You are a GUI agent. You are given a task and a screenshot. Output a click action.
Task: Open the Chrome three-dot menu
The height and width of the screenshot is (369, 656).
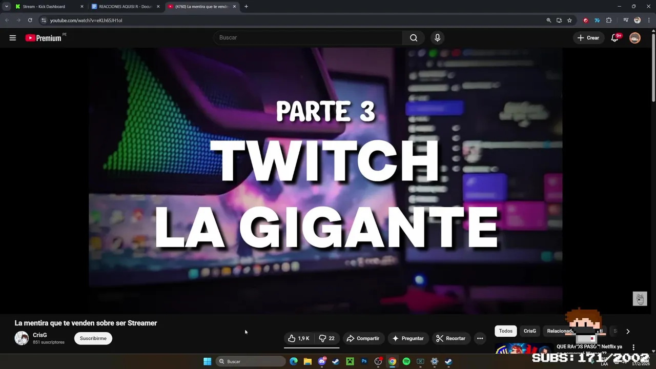(648, 20)
